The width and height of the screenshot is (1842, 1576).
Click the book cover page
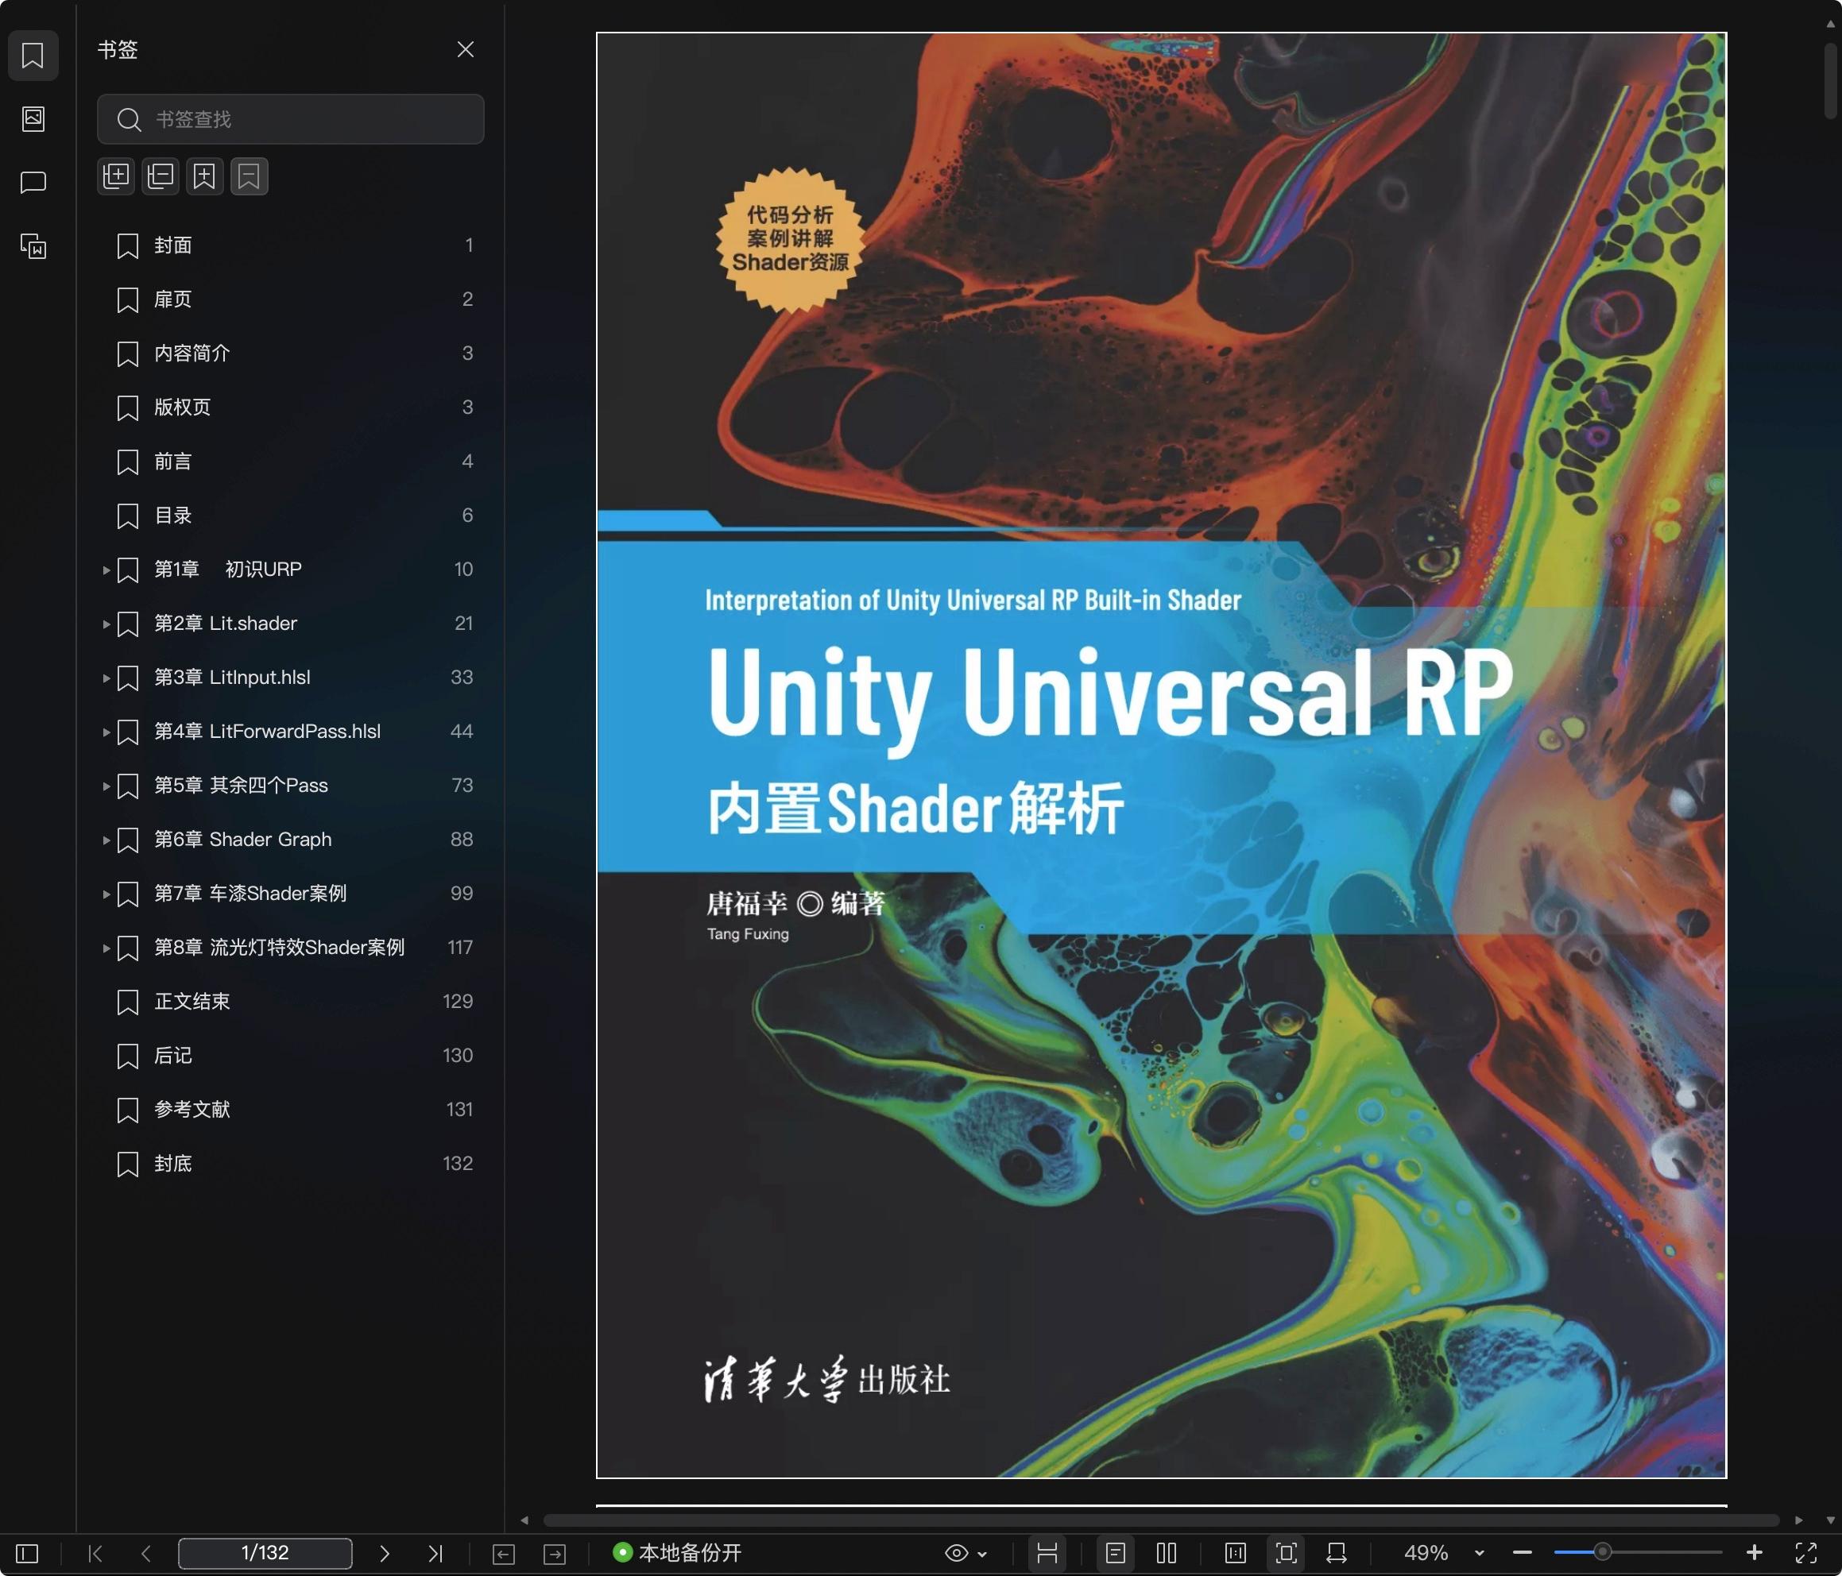[1161, 755]
